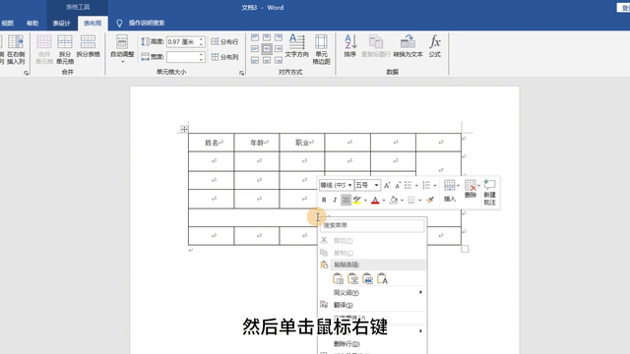Open the borders dropdown arrow in mini toolbar
This screenshot has width=630, height=354.
(420, 200)
